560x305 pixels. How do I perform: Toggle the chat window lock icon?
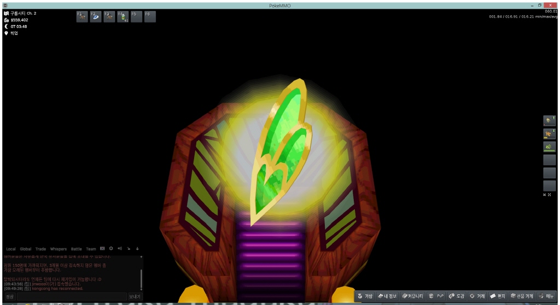coord(129,249)
